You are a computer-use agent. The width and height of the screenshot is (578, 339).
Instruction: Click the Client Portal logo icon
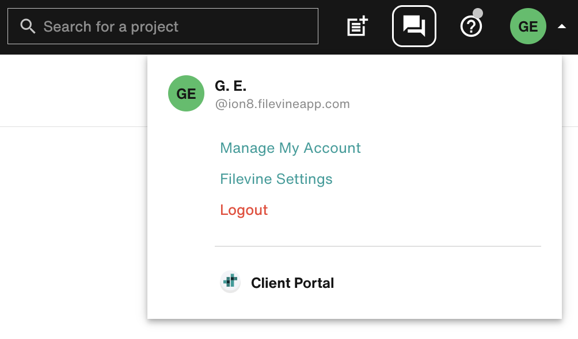230,282
